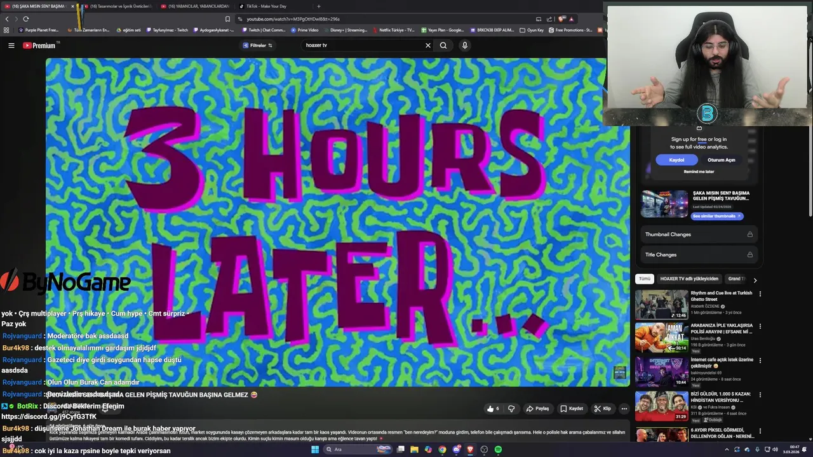The image size is (813, 457).
Task: Go to YouTube Premium home logo
Action: 39,45
